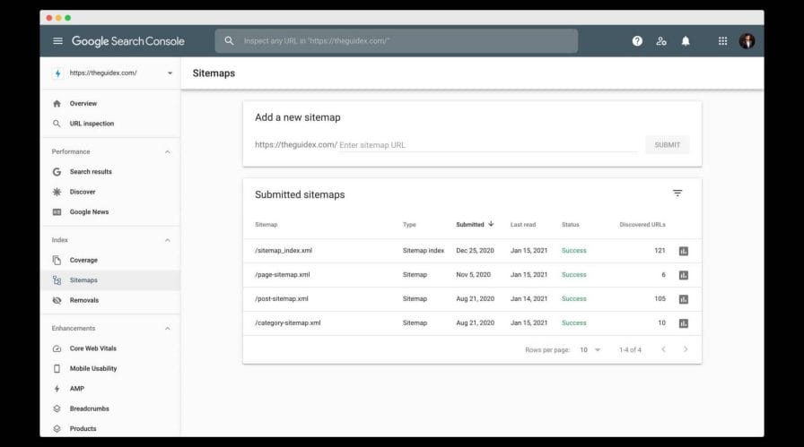Focus the Inspect any URL search box
The width and height of the screenshot is (804, 447).
pyautogui.click(x=397, y=41)
